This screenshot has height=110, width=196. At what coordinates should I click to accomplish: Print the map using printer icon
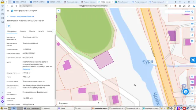[192, 41]
